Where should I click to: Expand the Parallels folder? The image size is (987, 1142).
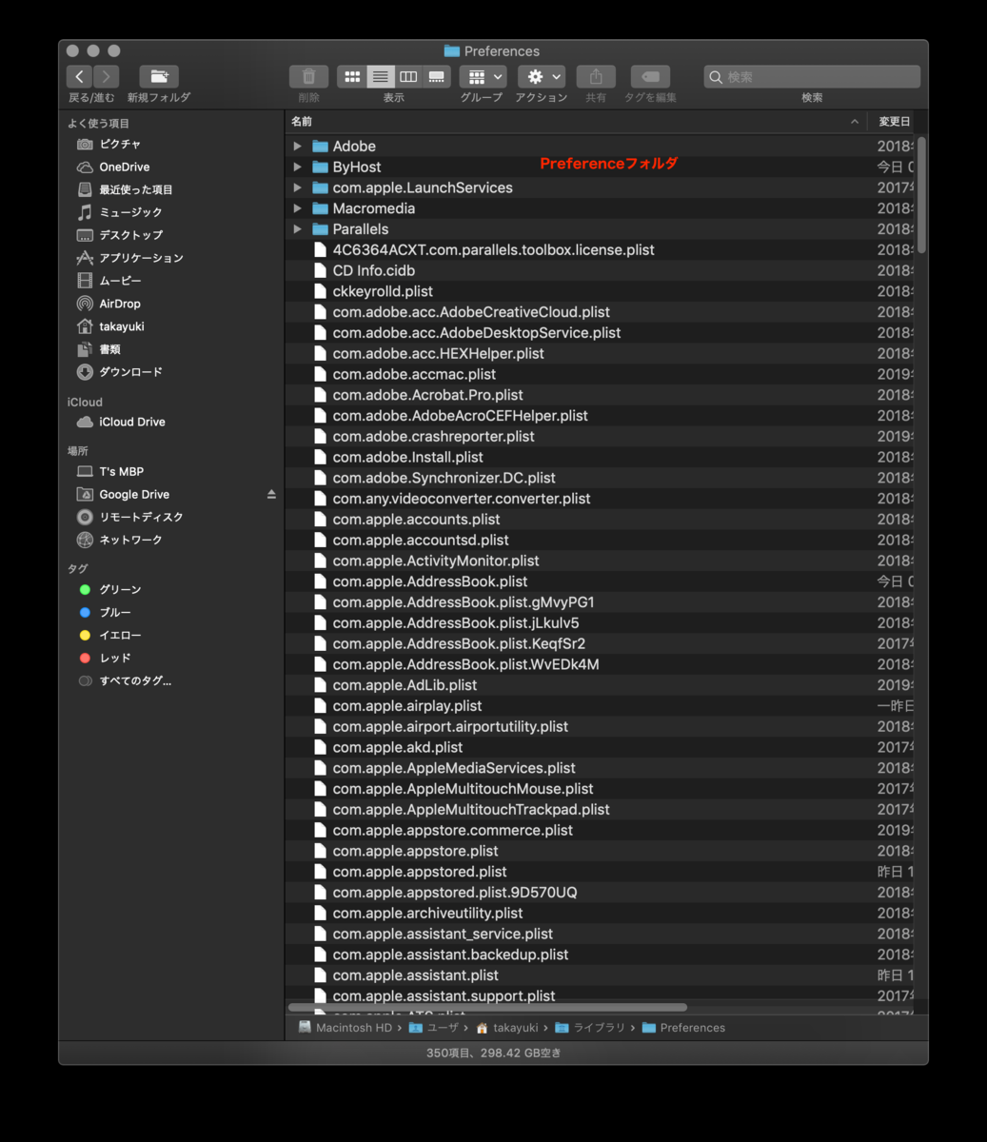(x=297, y=229)
